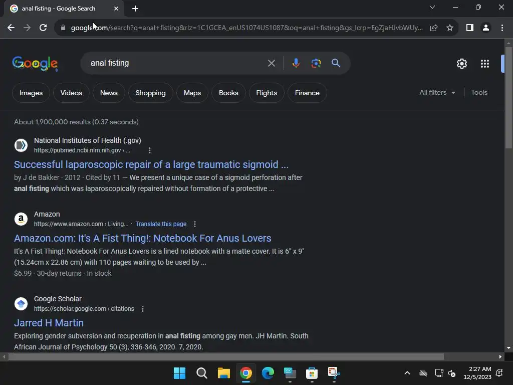Image resolution: width=513 pixels, height=385 pixels.
Task: Open the Amazon notebook result link
Action: 143,238
